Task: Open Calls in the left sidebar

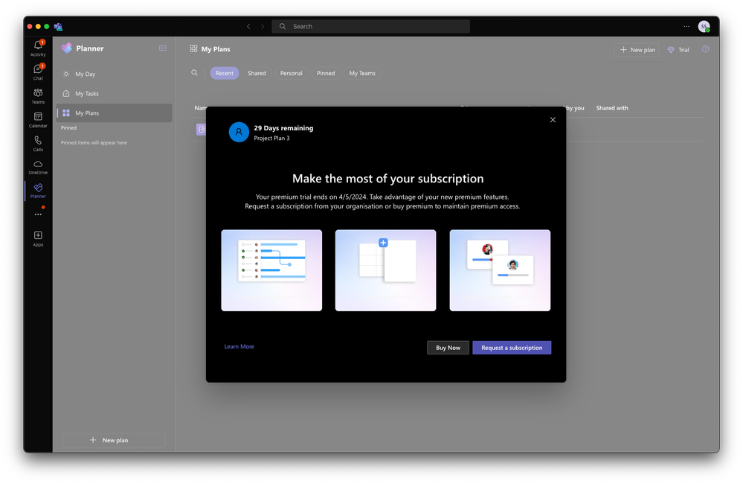Action: pyautogui.click(x=38, y=143)
